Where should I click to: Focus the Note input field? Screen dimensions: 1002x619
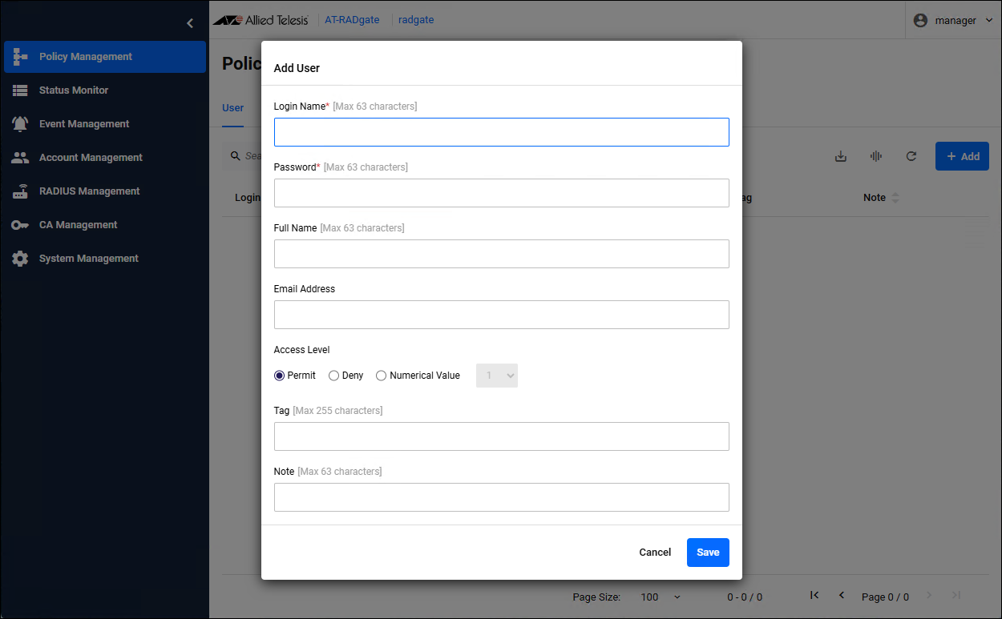[502, 497]
